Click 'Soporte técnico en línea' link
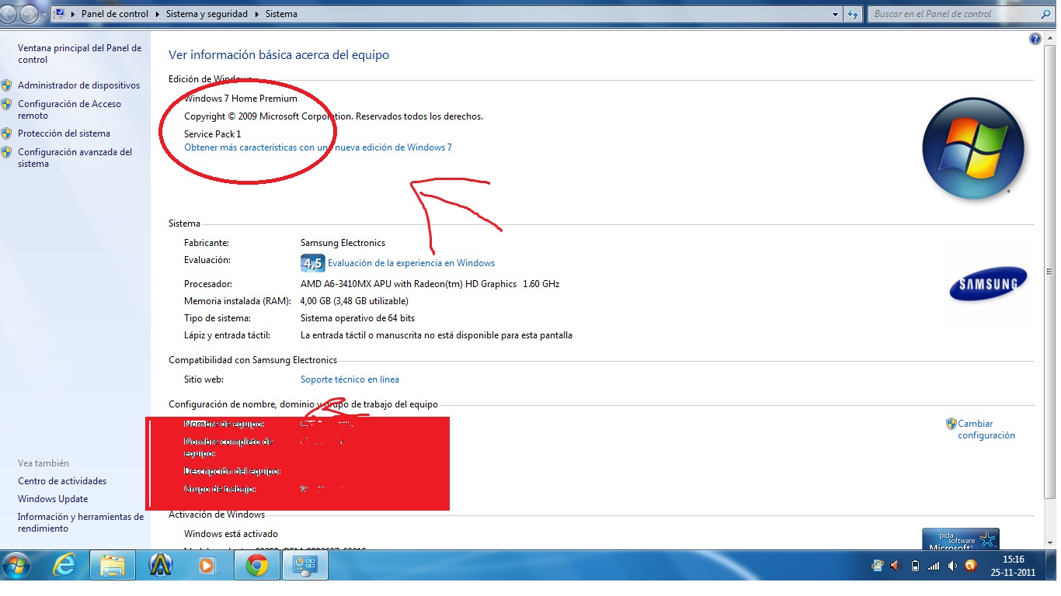1061x596 pixels. click(350, 379)
